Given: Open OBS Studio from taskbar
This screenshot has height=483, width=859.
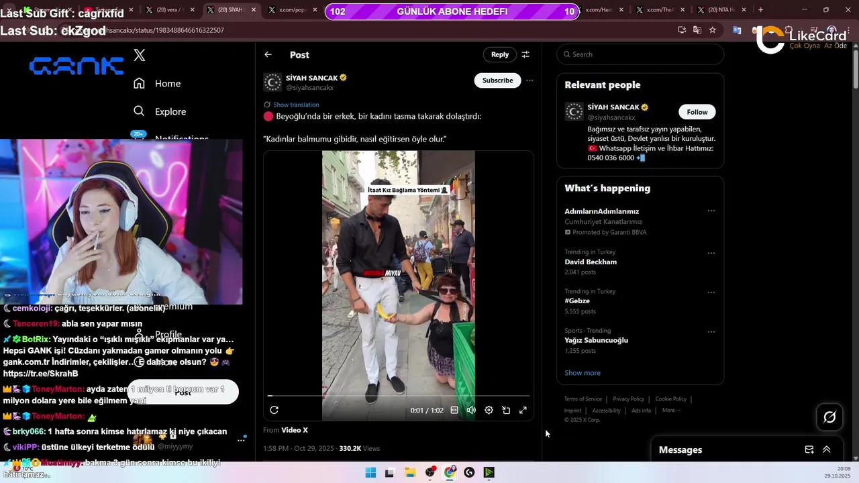Looking at the screenshot, I should pyautogui.click(x=430, y=472).
